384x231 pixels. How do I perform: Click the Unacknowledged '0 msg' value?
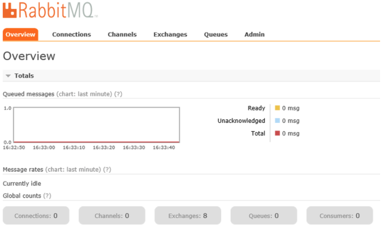pos(291,121)
